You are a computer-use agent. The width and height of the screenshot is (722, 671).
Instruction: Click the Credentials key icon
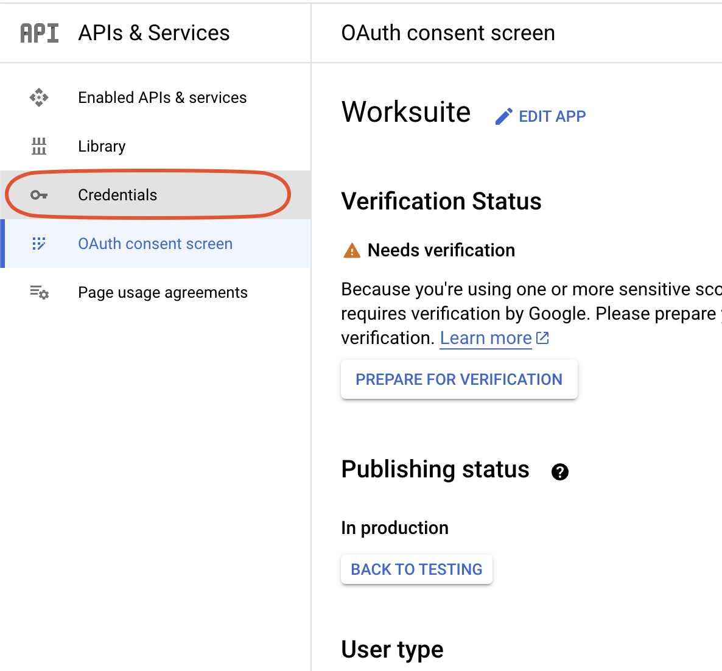(x=39, y=195)
